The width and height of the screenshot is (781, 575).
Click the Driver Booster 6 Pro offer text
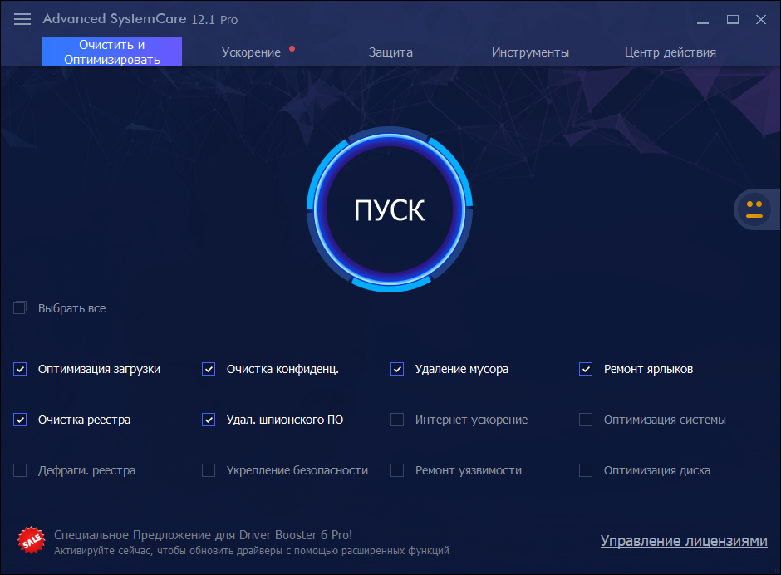coord(204,534)
